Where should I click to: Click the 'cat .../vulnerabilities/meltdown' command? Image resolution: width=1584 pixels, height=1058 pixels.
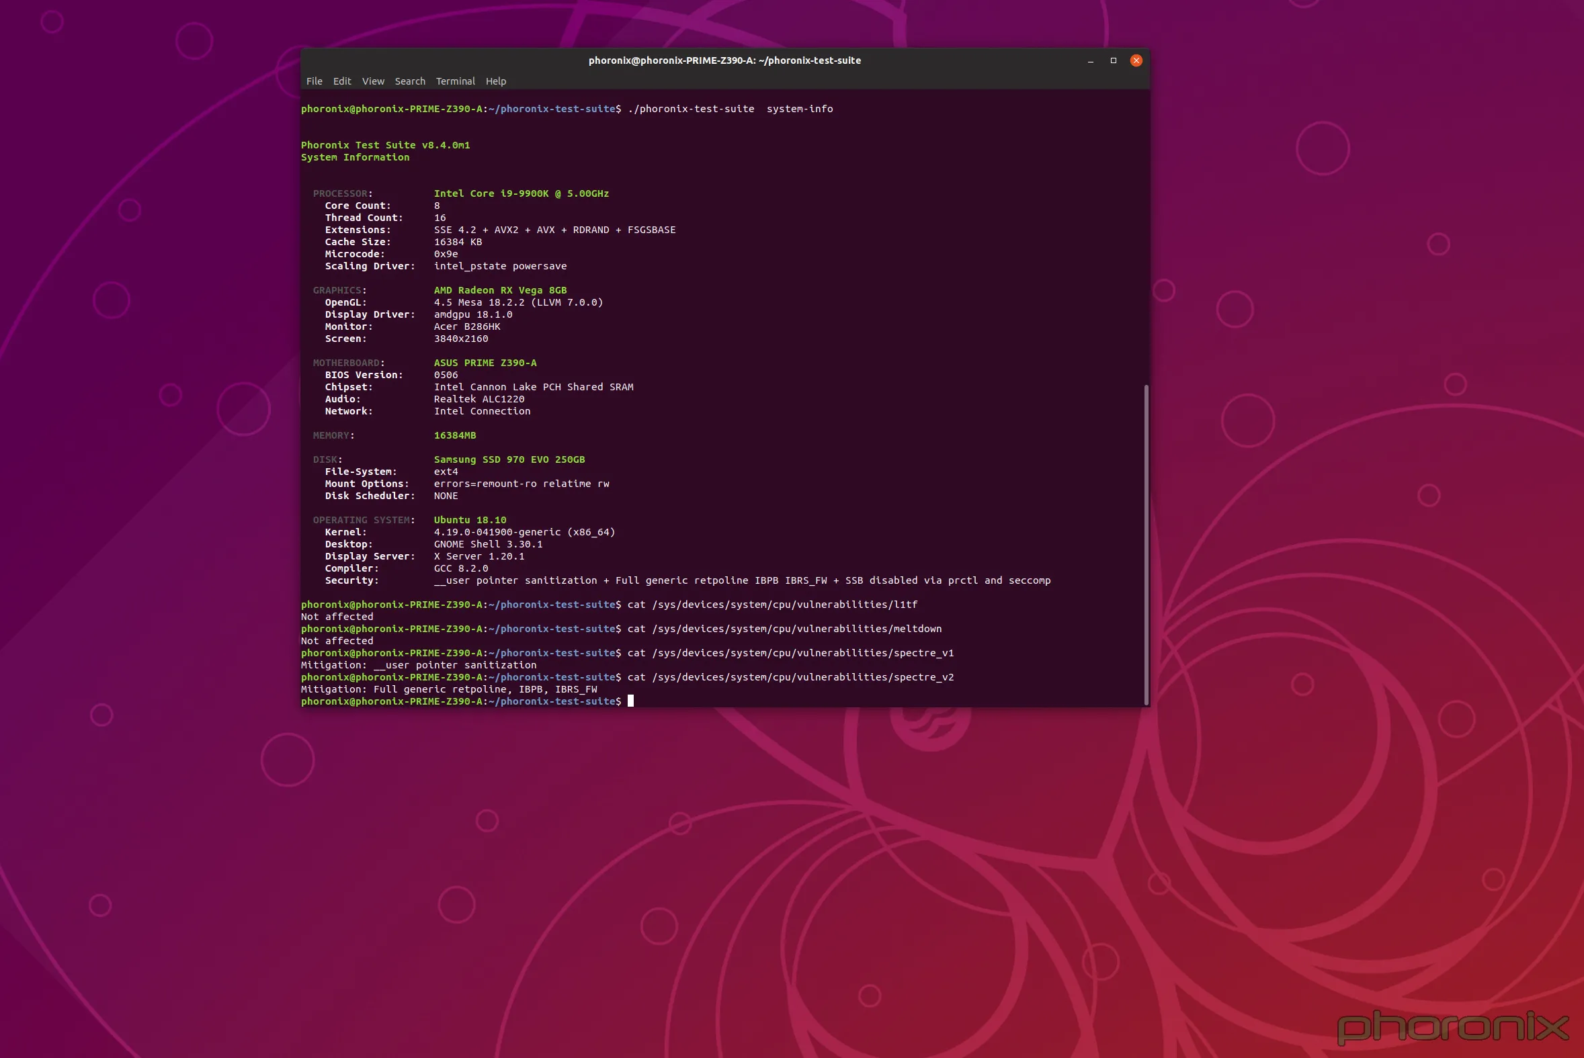785,629
